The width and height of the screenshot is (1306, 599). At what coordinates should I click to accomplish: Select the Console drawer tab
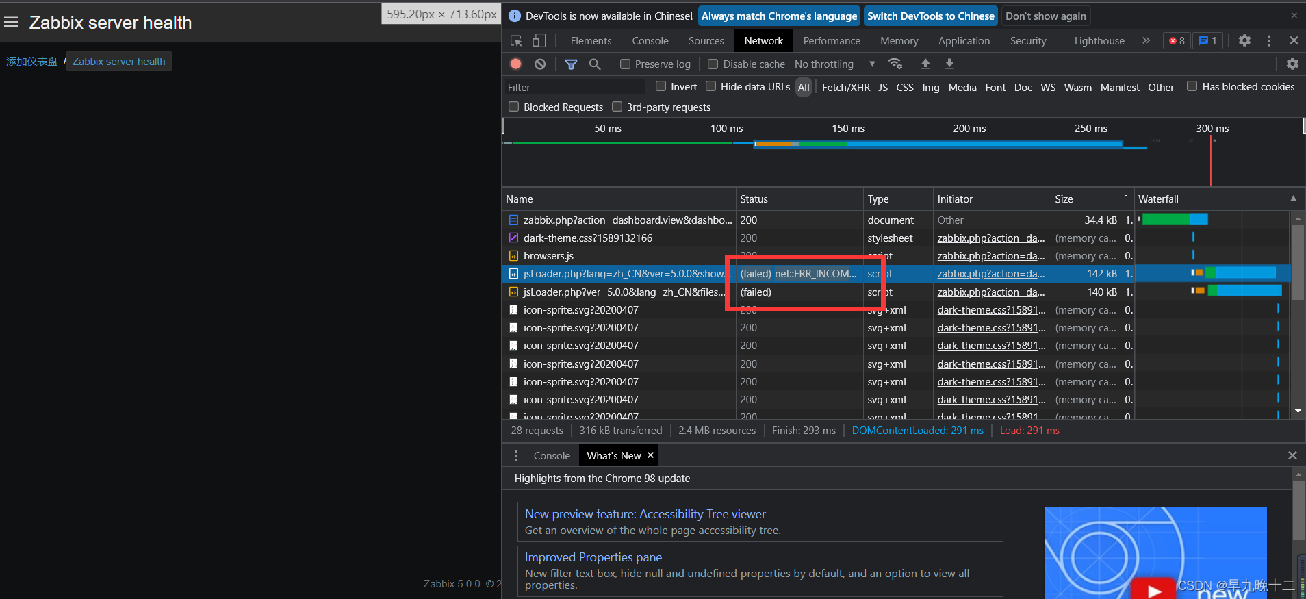(x=552, y=455)
